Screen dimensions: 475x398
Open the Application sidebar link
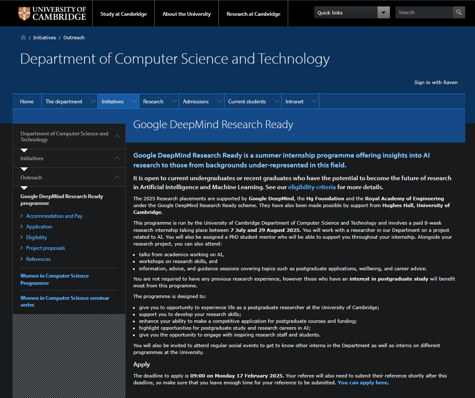tap(39, 227)
